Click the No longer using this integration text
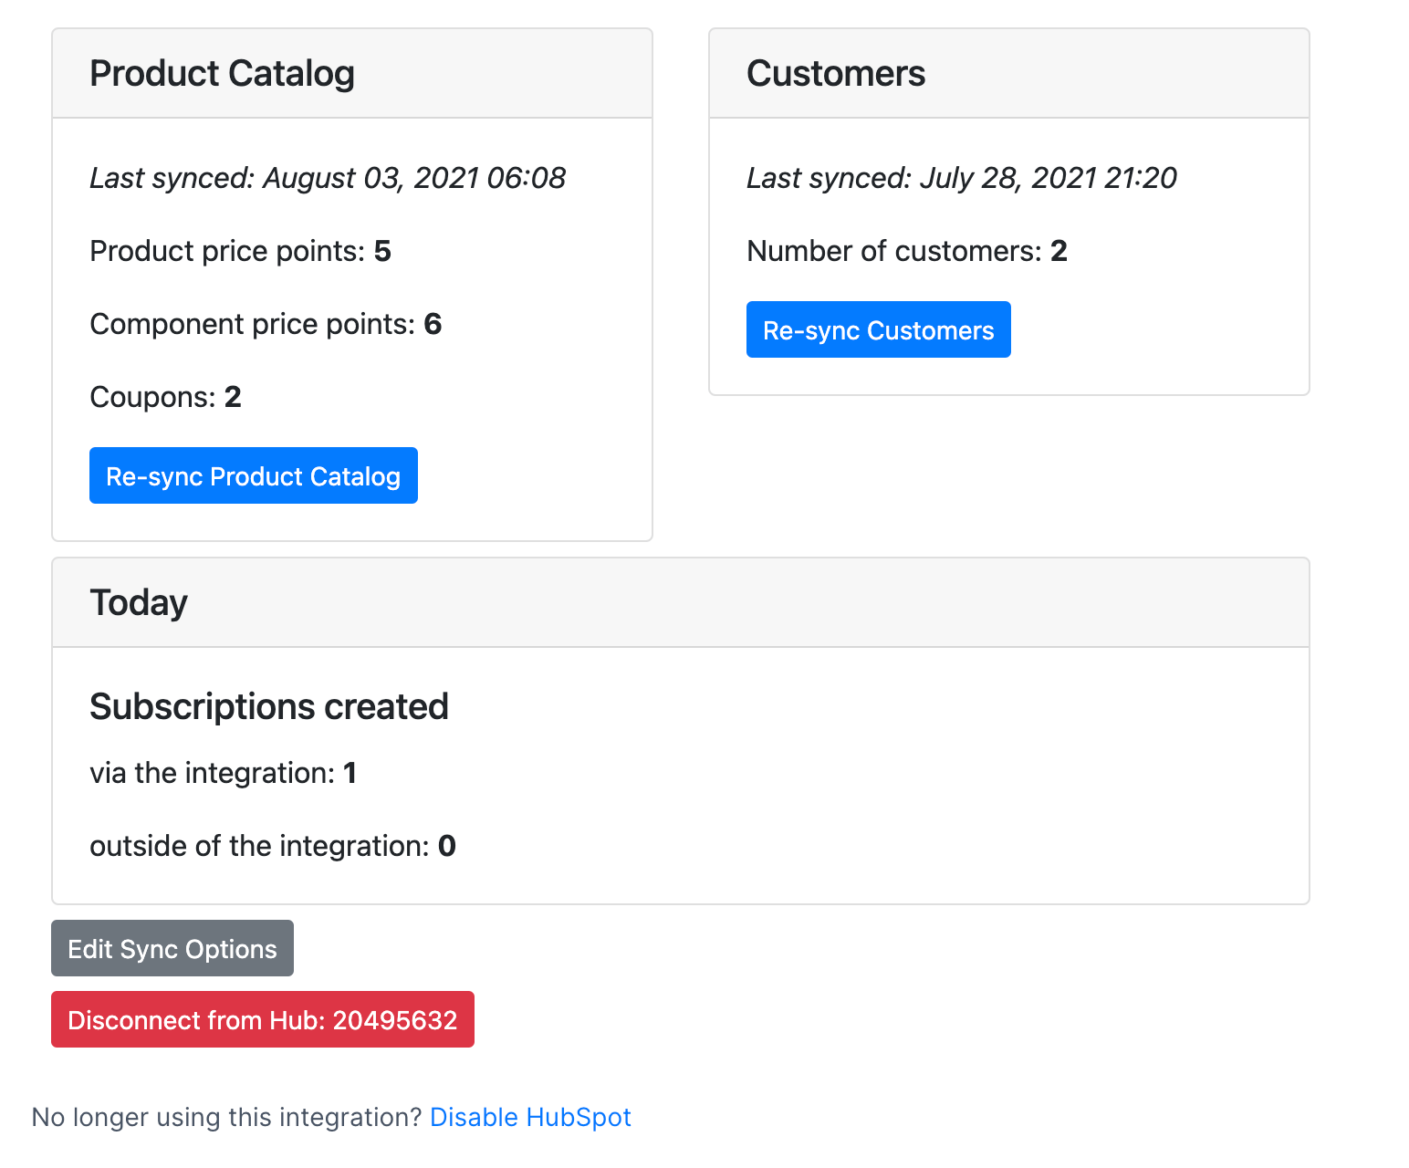Viewport: 1409px width, 1168px height. pyautogui.click(x=226, y=1117)
